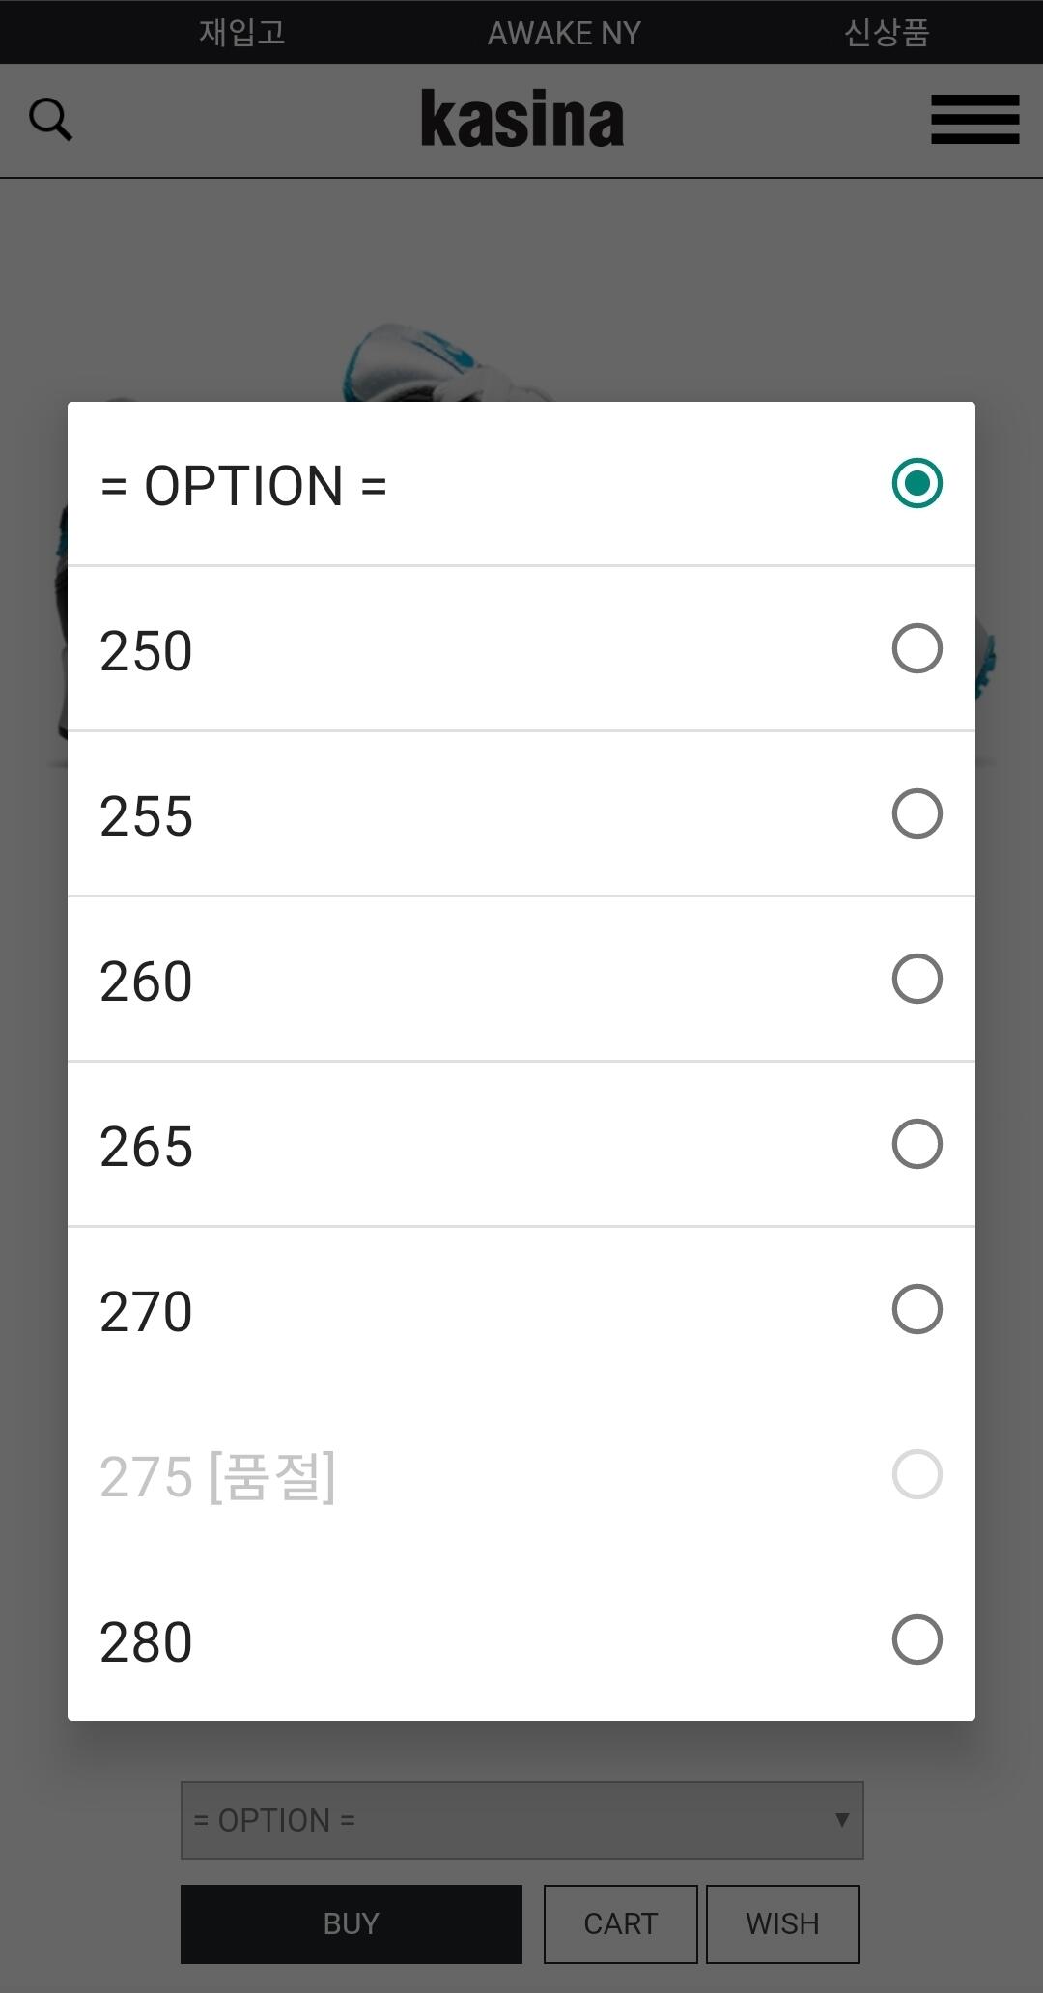Select the = OPTION = default radio
The image size is (1043, 1993).
[x=916, y=483]
